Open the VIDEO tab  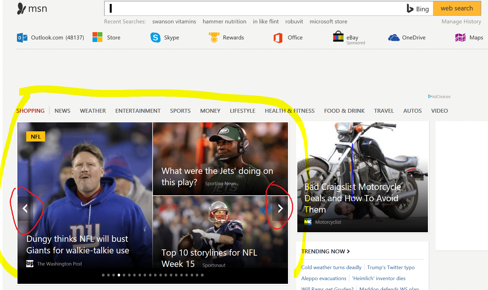(x=439, y=111)
